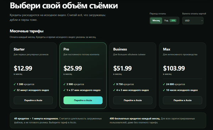Click the checkmark beside 1 ч 37 мин
The image size is (213, 130).
pyautogui.click(x=64, y=90)
